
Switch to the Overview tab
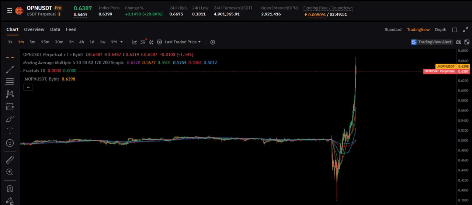pyautogui.click(x=34, y=29)
